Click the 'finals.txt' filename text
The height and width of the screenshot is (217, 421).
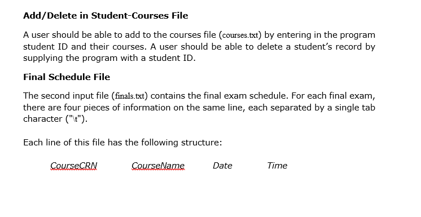click(x=130, y=96)
